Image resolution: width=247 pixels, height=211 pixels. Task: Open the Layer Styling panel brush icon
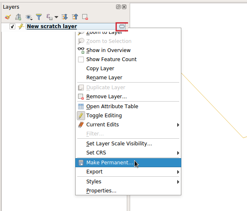click(8, 17)
